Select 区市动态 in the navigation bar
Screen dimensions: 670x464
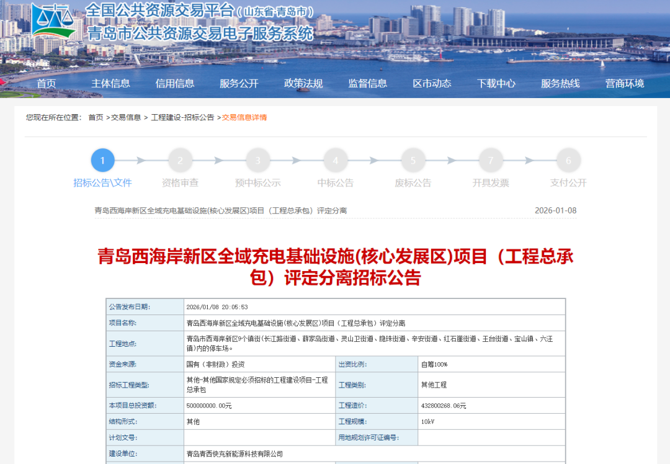coord(432,83)
